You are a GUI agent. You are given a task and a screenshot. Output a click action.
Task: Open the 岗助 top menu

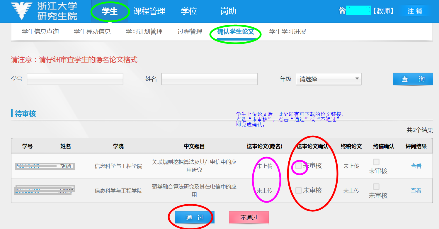[228, 11]
